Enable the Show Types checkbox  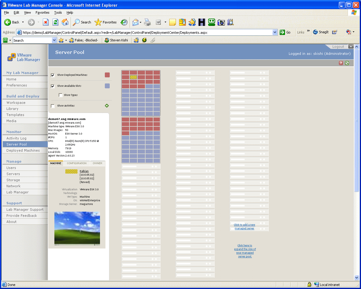pyautogui.click(x=60, y=95)
